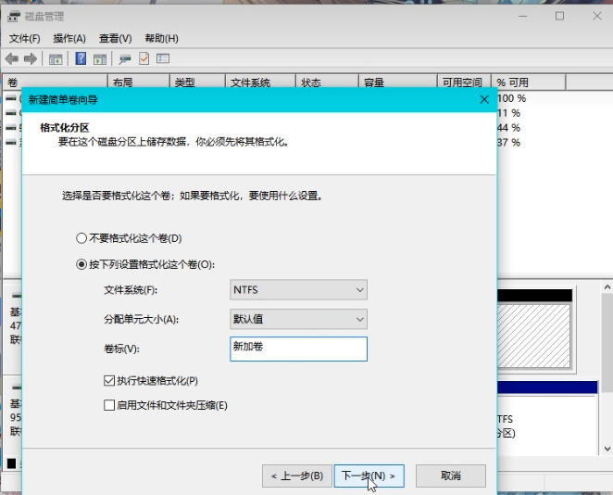Click the 容量 column header
Screen dimensions: 613x495
397,82
